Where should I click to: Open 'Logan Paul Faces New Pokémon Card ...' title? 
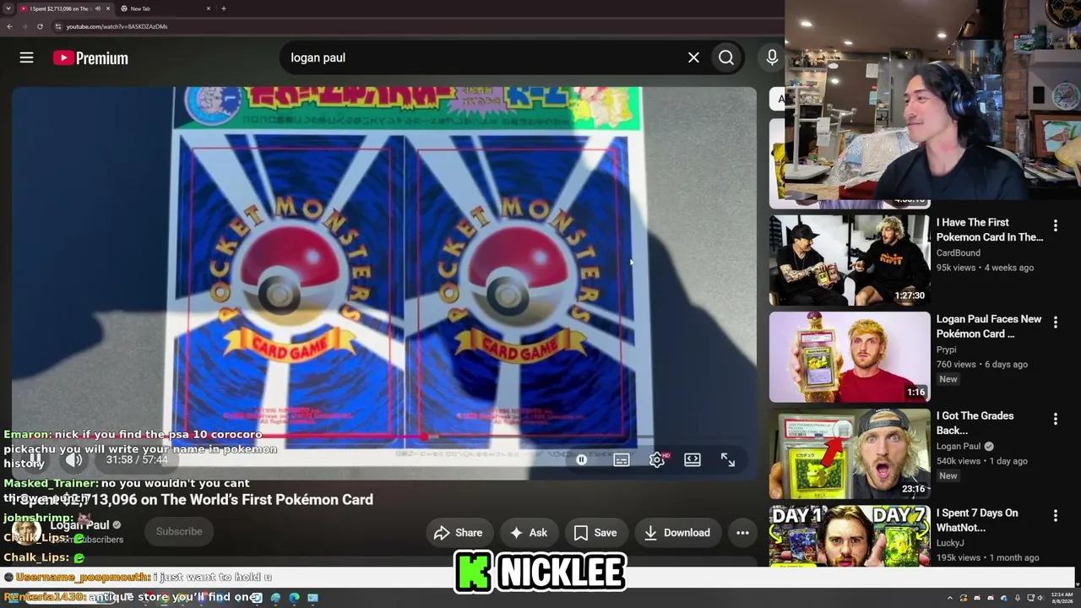tap(989, 327)
